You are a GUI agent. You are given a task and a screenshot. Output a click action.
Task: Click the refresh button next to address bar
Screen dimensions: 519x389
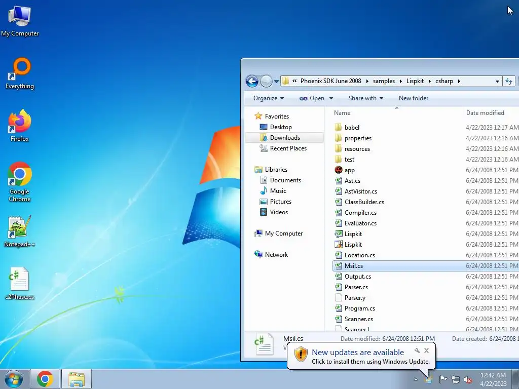coord(509,81)
